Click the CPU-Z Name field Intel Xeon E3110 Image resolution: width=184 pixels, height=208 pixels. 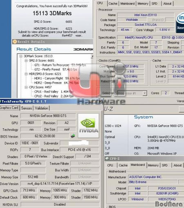click(146, 15)
